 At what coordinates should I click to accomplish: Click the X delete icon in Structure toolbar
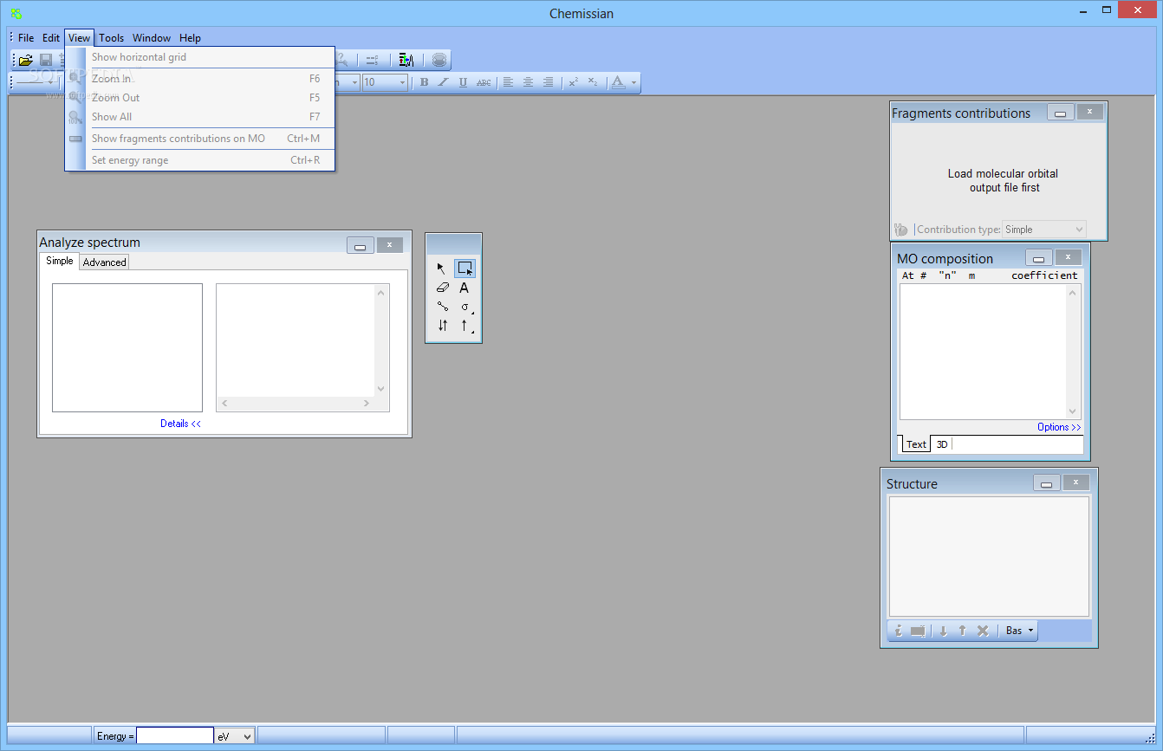(x=983, y=631)
